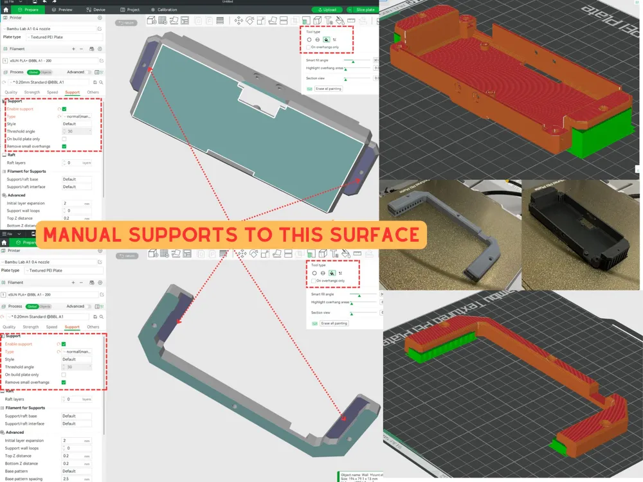Screen dimensions: 643x482
Task: Select the Move tool in the top toolbar
Action: pyautogui.click(x=239, y=21)
